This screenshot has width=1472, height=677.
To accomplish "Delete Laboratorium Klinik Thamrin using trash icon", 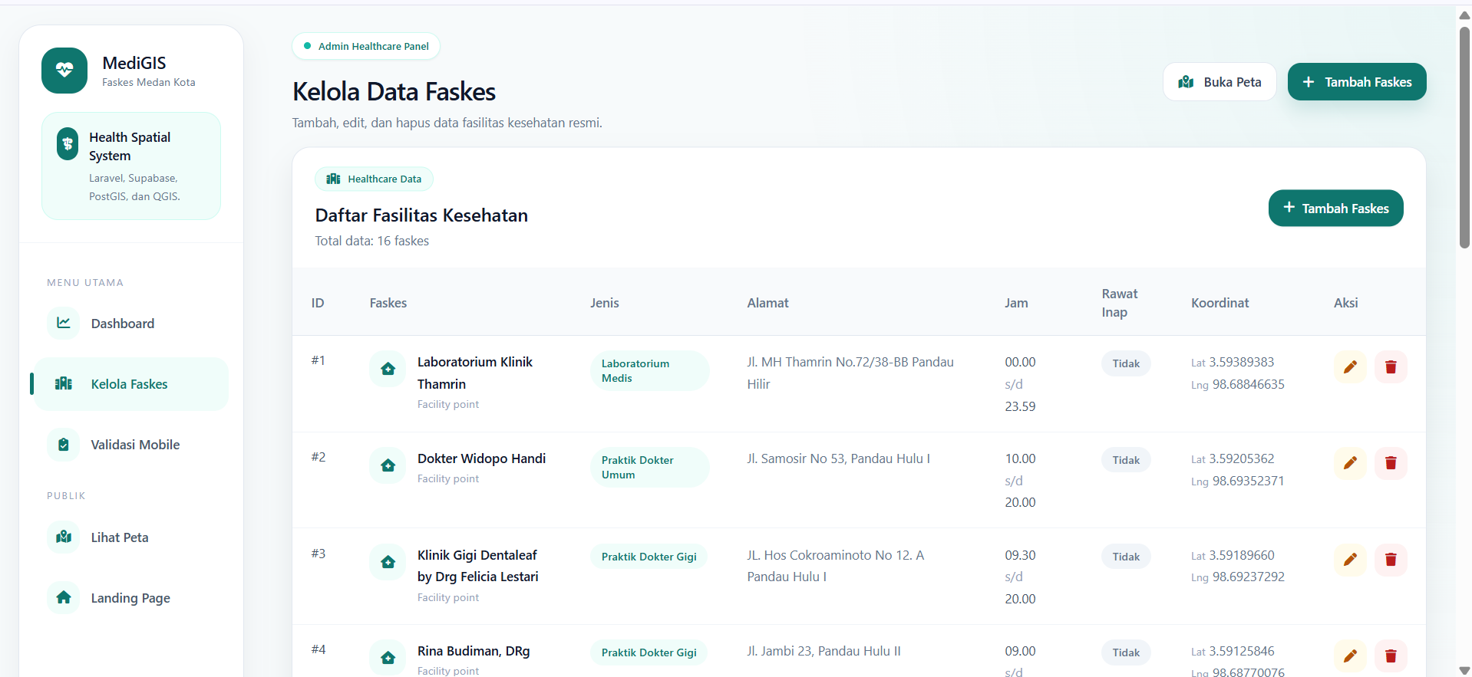I will coord(1391,367).
